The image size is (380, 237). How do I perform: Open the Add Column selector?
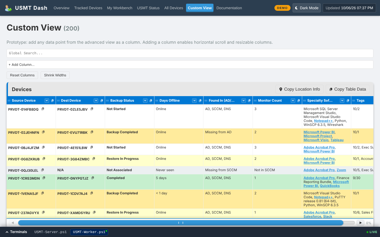190,65
